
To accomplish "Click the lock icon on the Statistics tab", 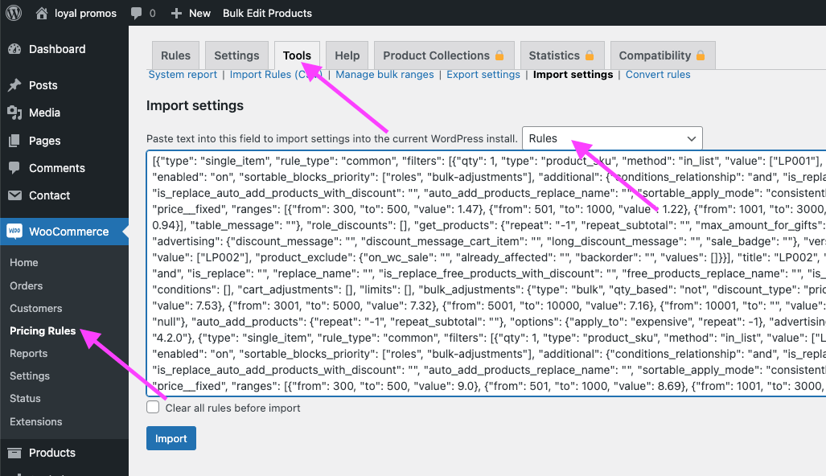I will [590, 55].
